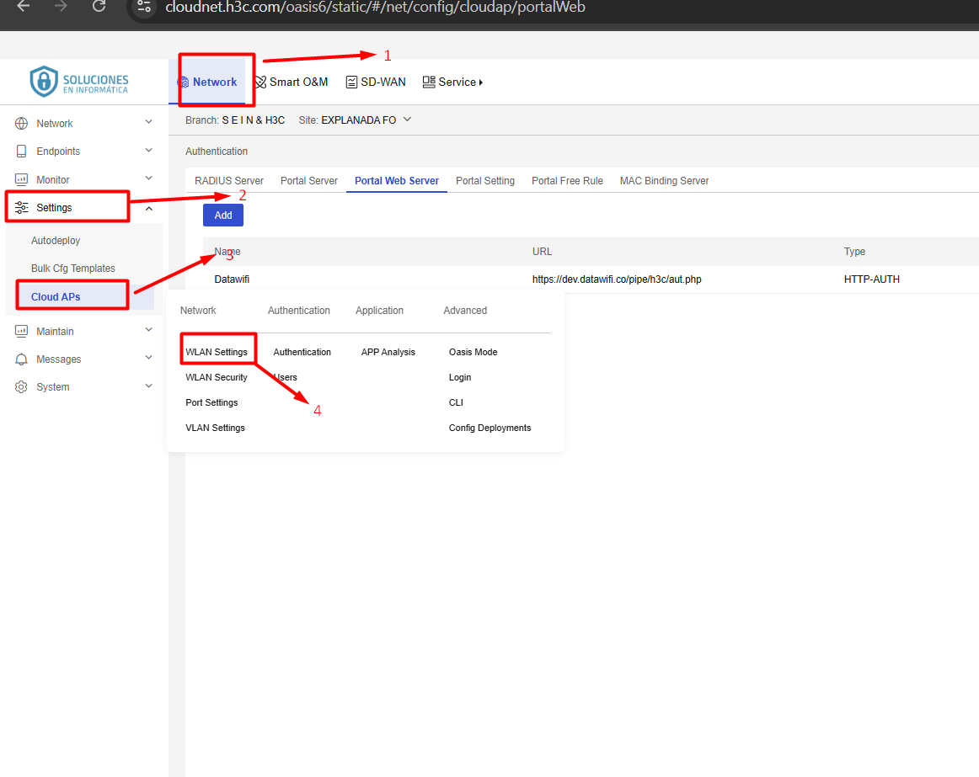Switch to the top Network tab

coord(207,82)
